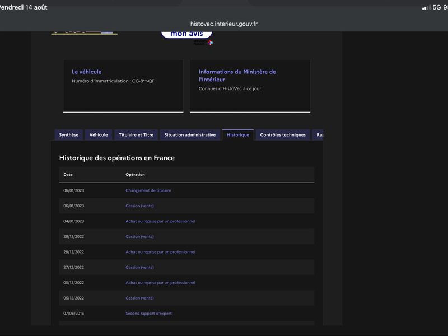Click the Services Publics + logo
This screenshot has width=448, height=336.
click(203, 43)
